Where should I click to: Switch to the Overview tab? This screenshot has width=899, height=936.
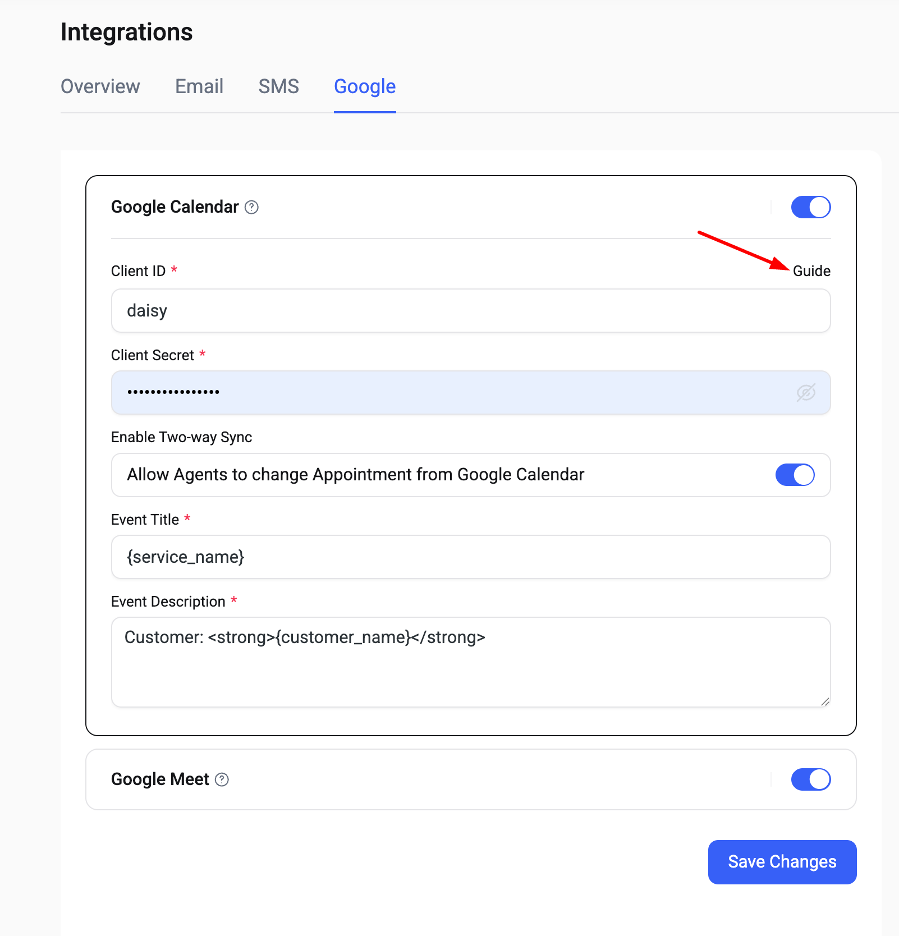[x=100, y=86]
